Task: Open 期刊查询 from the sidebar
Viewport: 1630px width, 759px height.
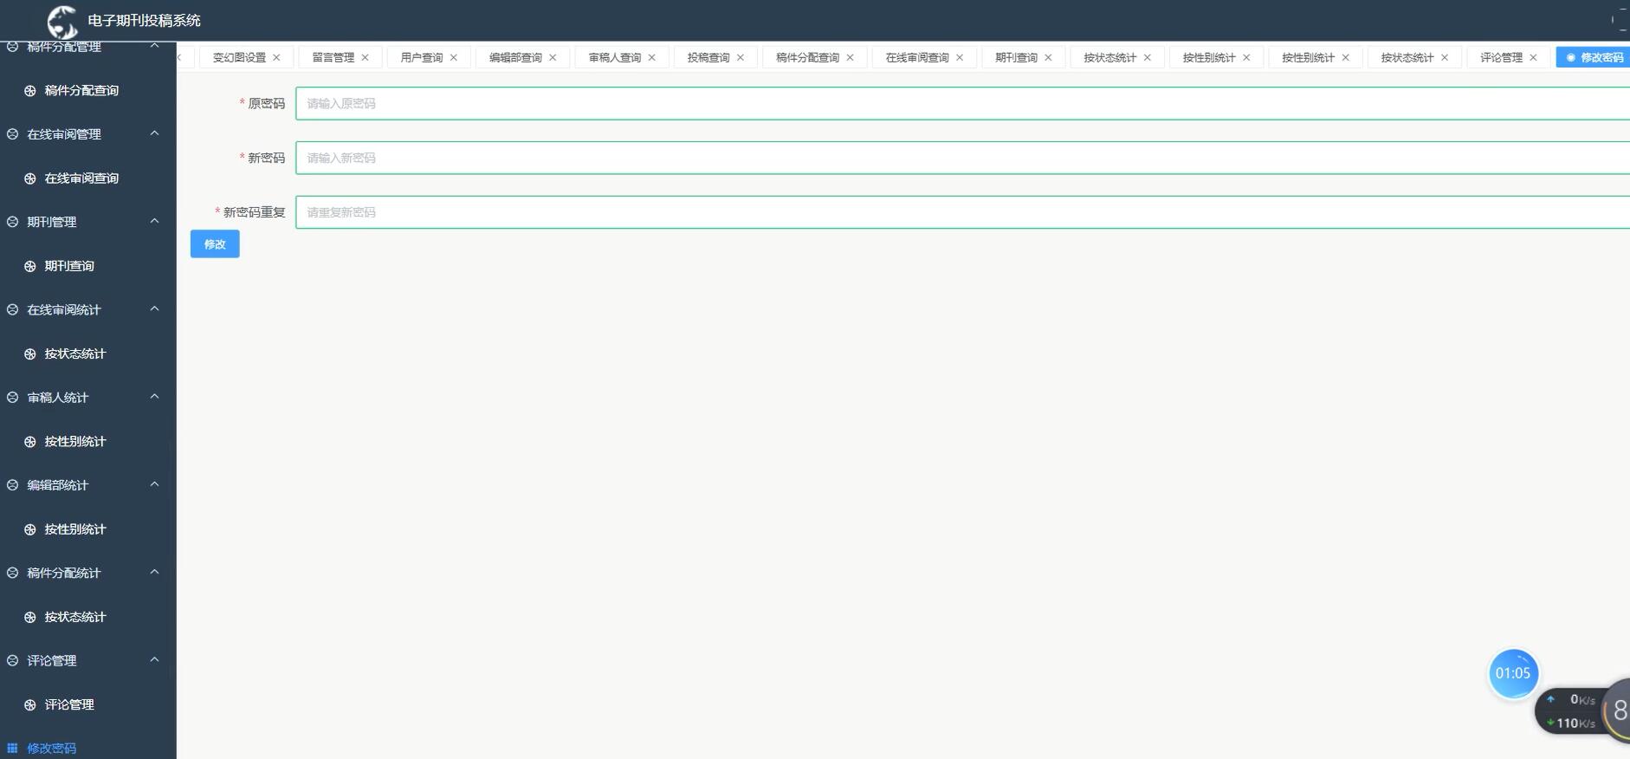Action: click(x=69, y=266)
